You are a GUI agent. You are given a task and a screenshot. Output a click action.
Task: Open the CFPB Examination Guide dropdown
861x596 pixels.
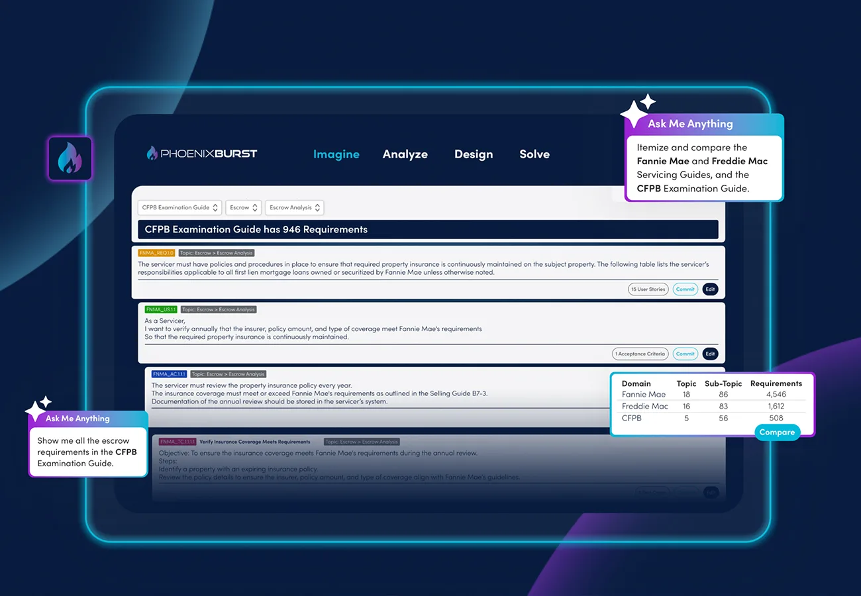pos(180,207)
